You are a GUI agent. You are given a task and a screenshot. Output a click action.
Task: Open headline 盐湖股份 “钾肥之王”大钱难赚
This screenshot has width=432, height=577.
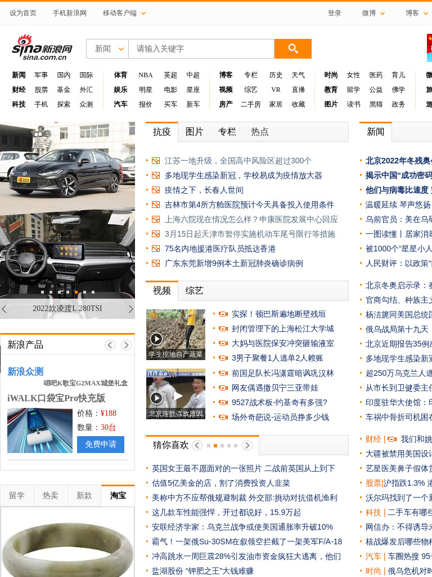pyautogui.click(x=202, y=571)
